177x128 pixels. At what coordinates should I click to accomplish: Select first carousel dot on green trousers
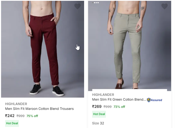coord(93,3)
